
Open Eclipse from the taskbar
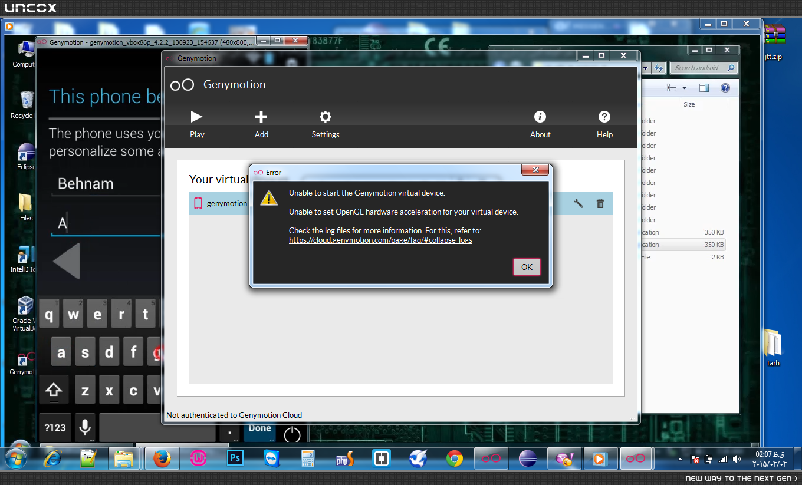coord(527,458)
